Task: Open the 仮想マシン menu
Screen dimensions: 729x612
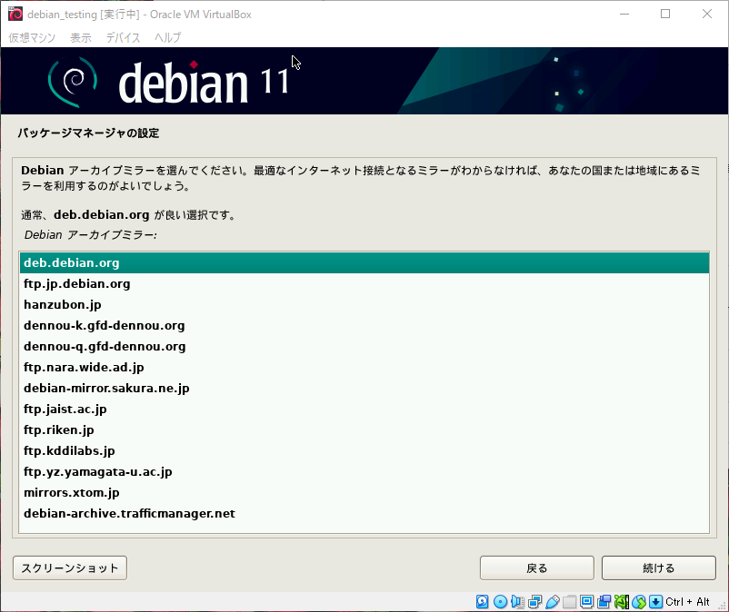Action: point(32,37)
